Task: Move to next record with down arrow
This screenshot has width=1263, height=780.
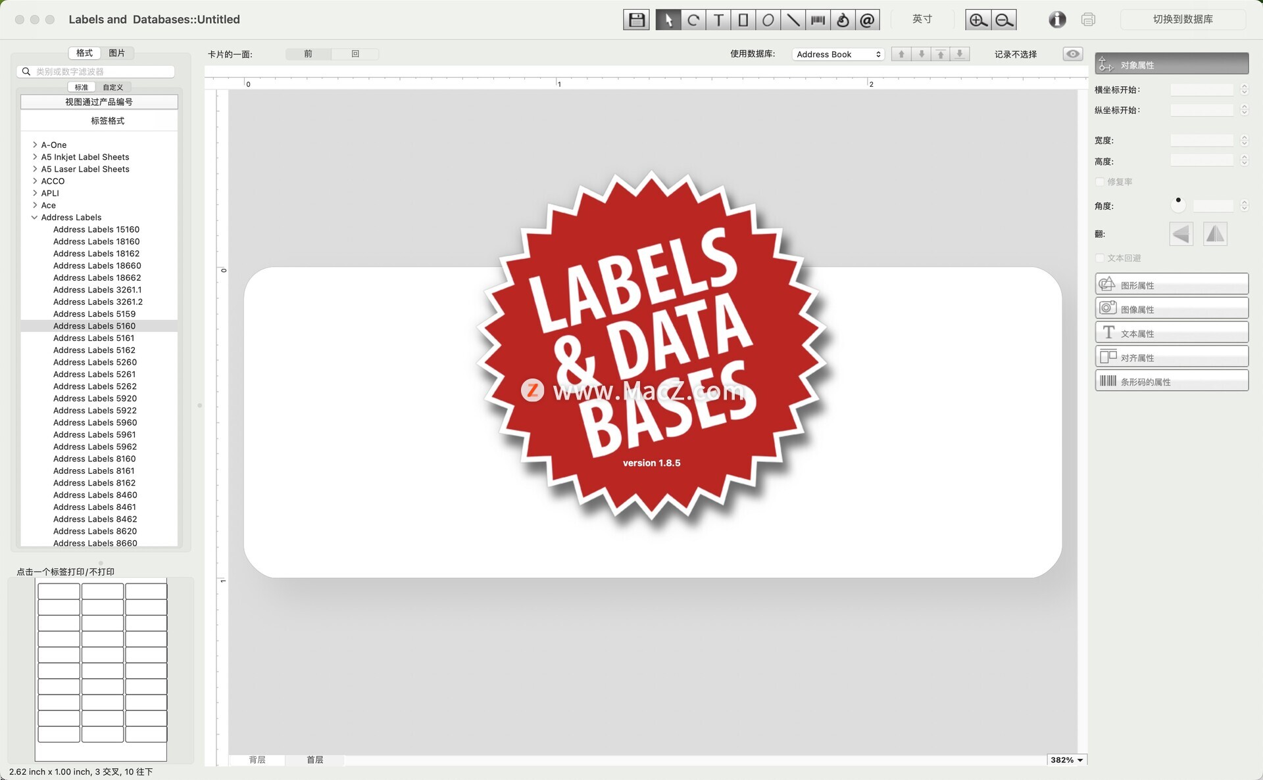Action: pos(921,54)
